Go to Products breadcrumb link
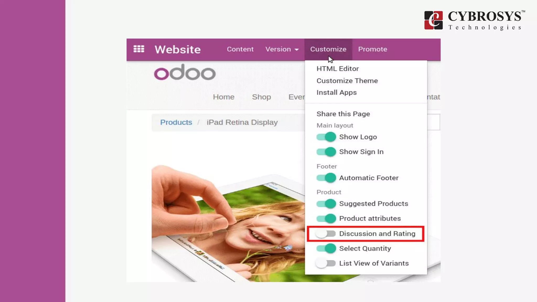Viewport: 537px width, 302px height. (176, 122)
